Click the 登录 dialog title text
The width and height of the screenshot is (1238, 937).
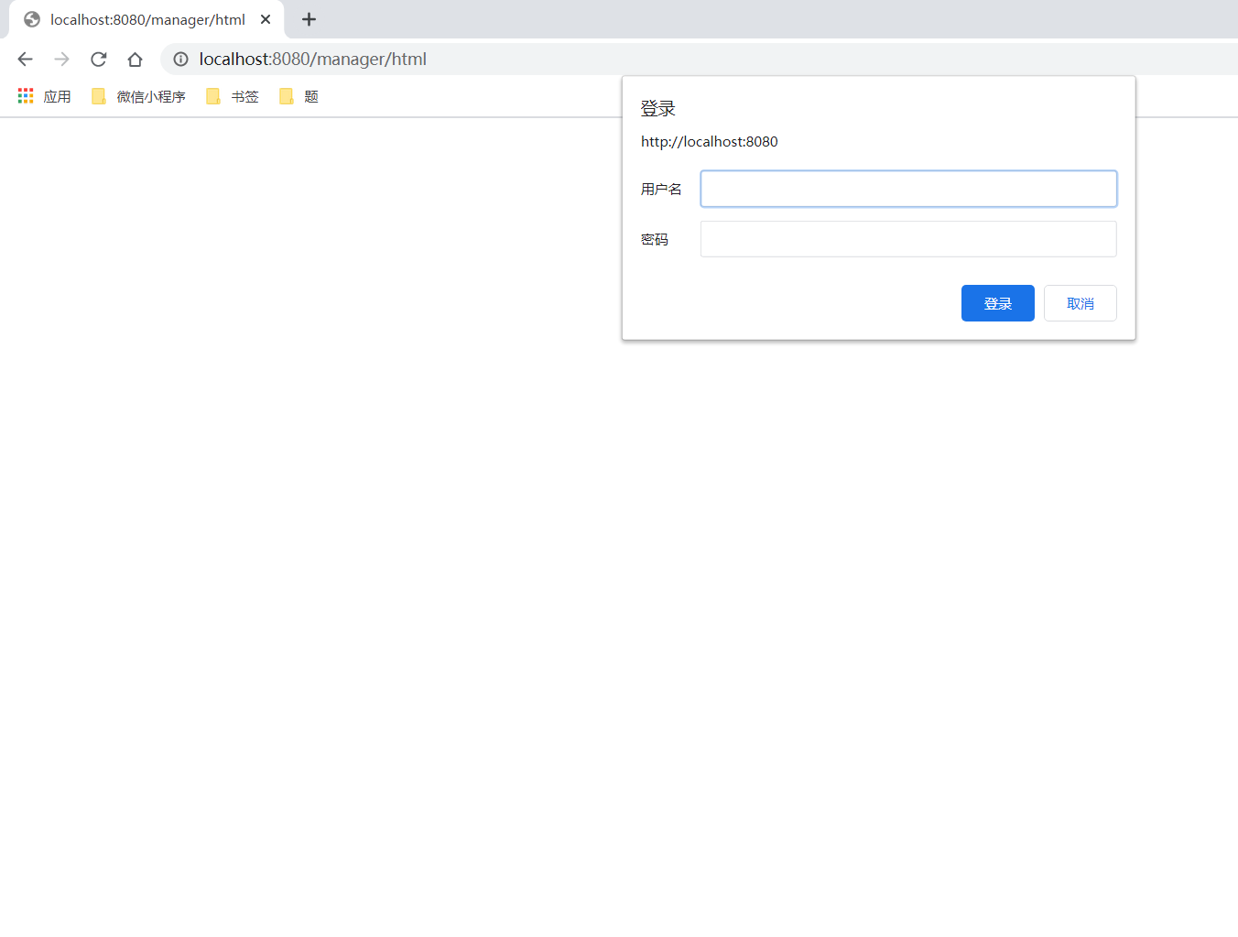(x=657, y=109)
